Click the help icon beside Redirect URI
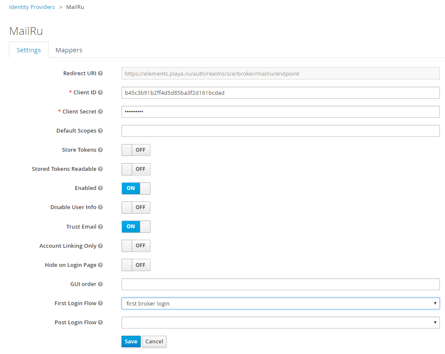This screenshot has height=354, width=445. point(100,73)
